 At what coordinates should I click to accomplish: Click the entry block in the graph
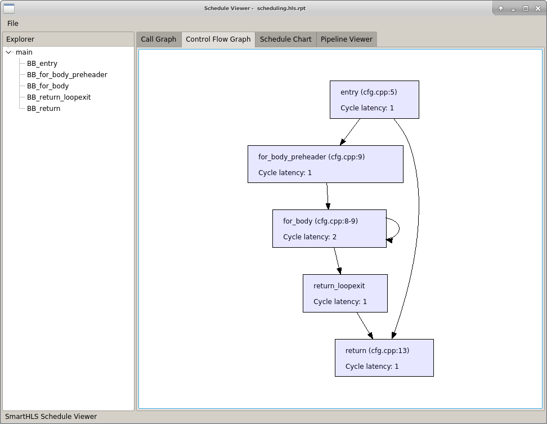374,100
